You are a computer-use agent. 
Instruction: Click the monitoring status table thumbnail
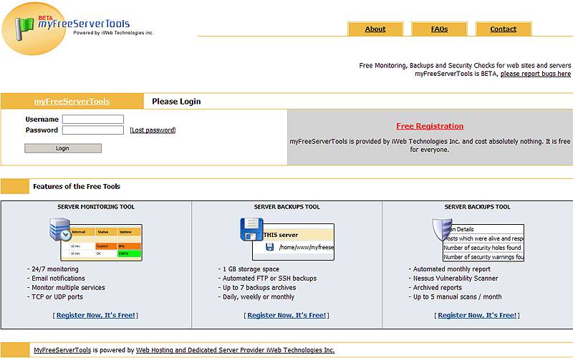101,242
